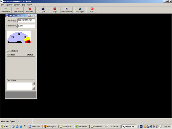Viewport: 172px width, 129px height.
Task: Click the Boson RouterWatch title bar icon
Action: click(x=1, y=1)
